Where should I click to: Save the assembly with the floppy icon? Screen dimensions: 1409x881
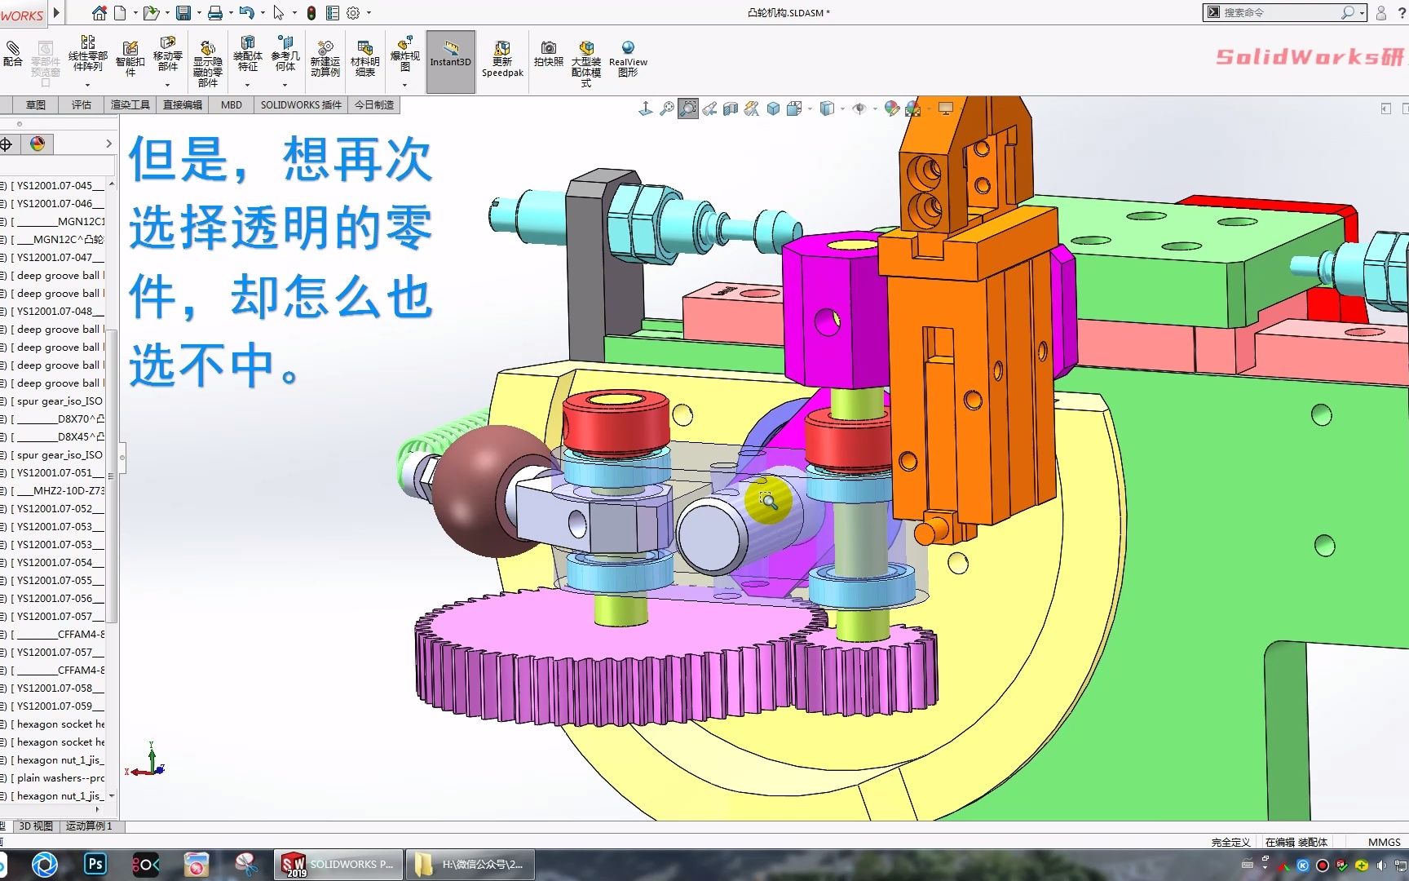point(183,13)
